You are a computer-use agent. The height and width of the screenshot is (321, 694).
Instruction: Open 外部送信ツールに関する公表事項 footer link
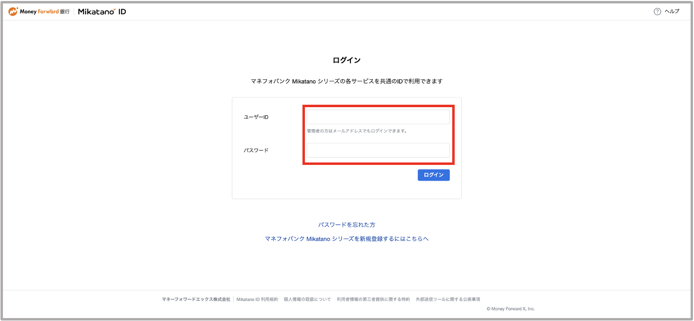point(448,299)
